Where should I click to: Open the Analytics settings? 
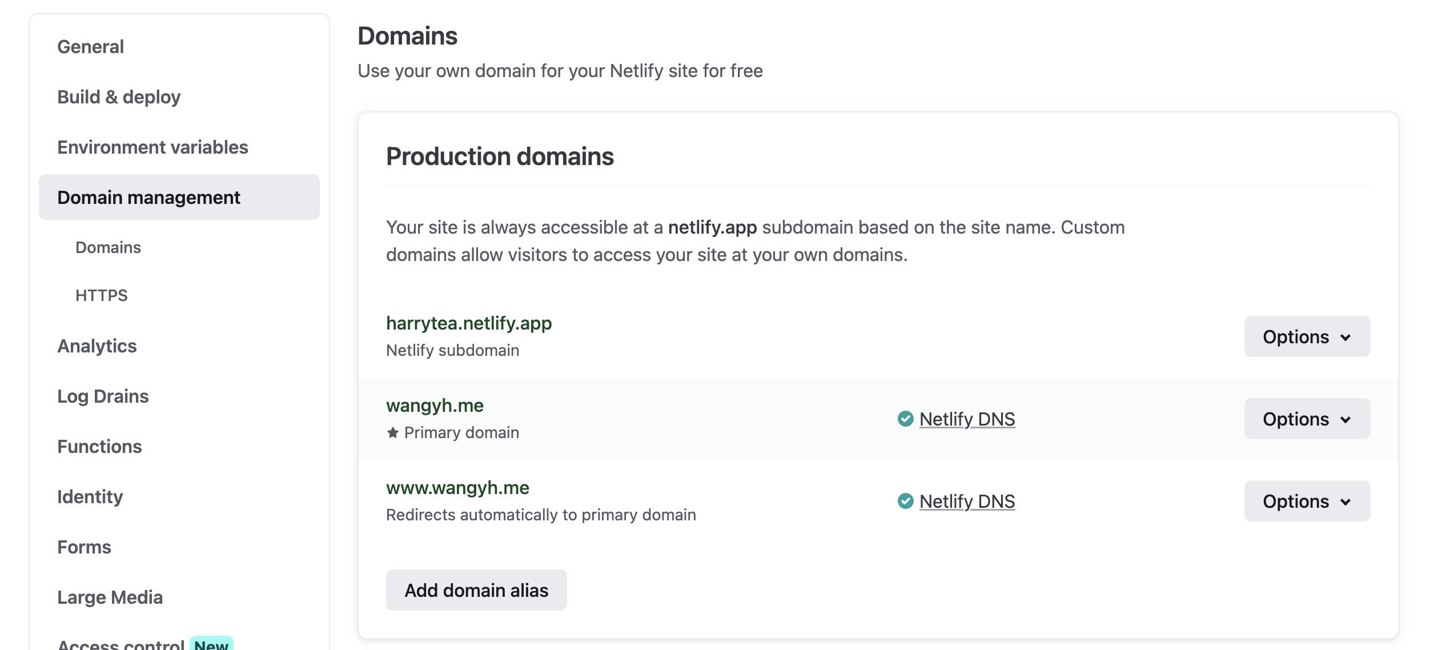97,346
